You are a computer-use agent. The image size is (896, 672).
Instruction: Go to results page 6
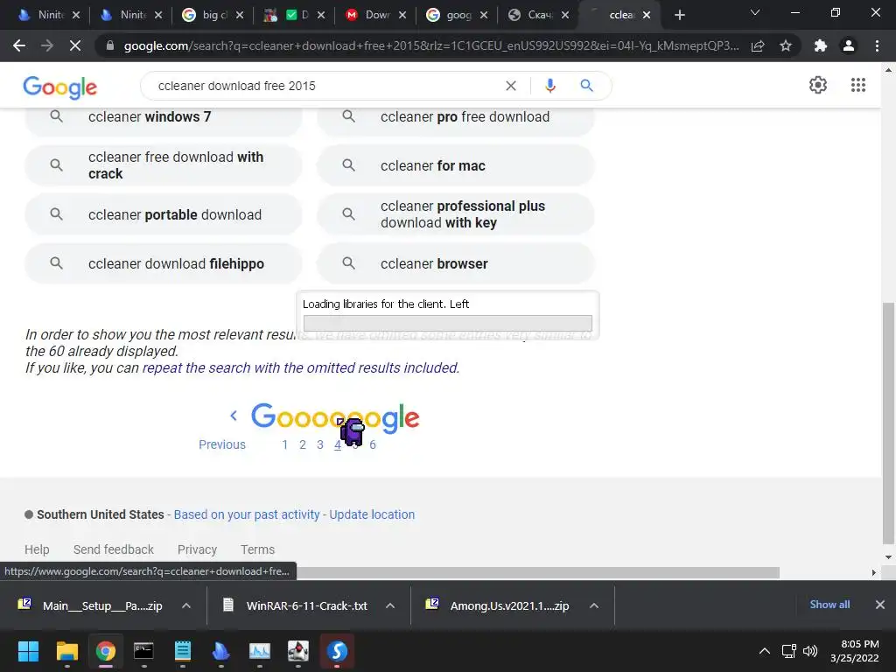point(373,444)
